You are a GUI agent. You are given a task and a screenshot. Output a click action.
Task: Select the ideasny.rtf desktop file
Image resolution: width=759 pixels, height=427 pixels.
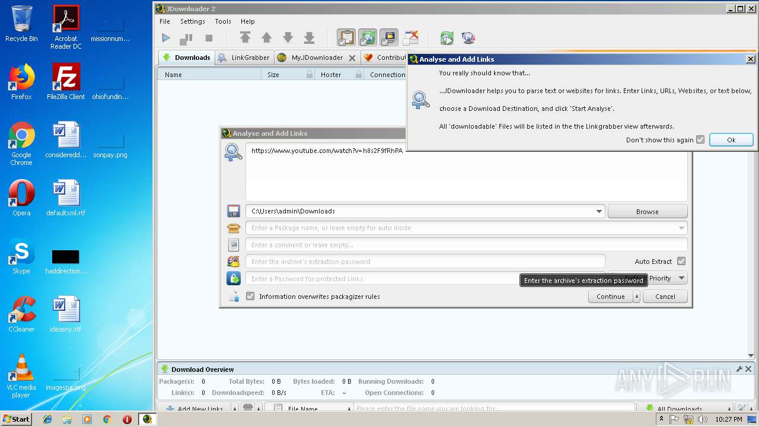66,314
